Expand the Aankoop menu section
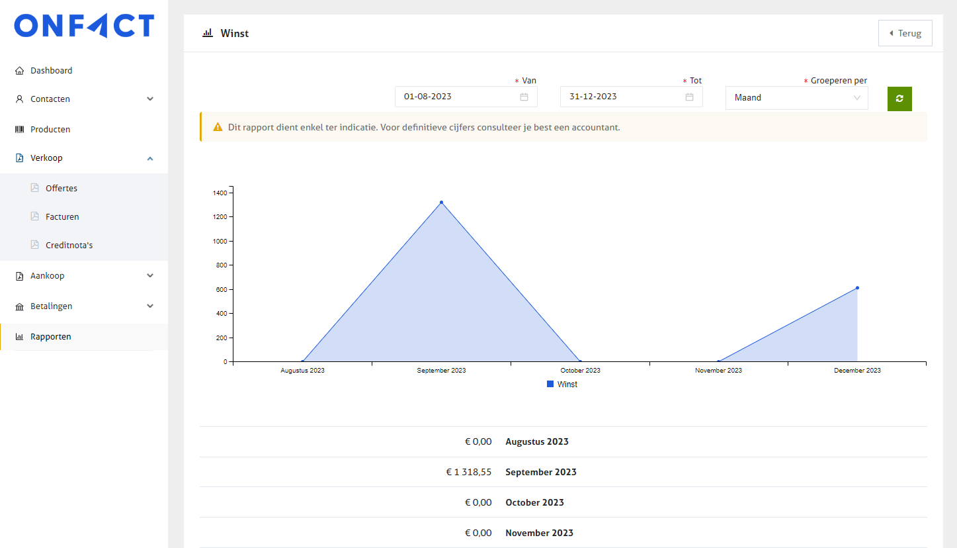 point(150,276)
